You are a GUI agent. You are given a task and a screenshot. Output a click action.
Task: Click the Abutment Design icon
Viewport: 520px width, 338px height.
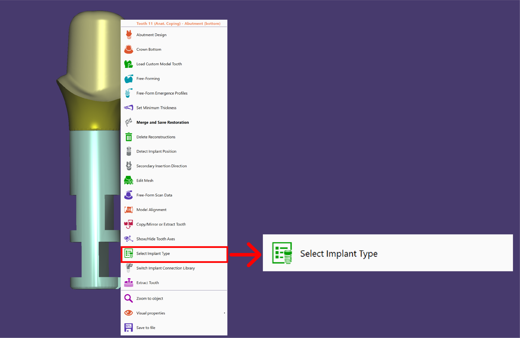pyautogui.click(x=129, y=35)
